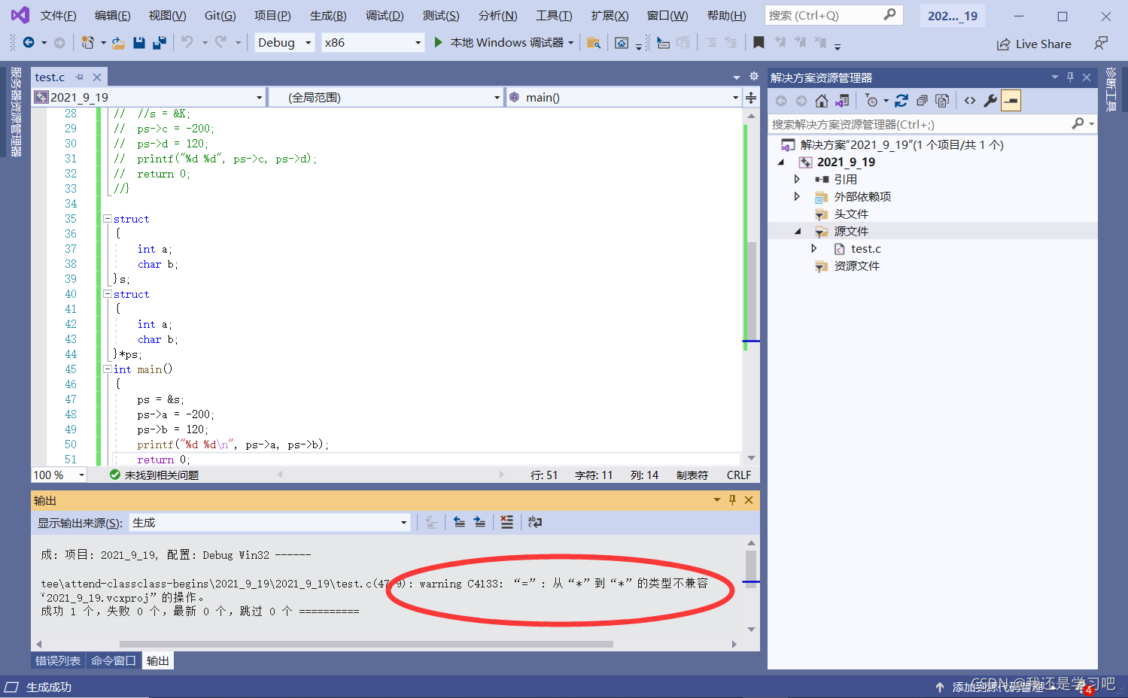Collapse the struct block at line 40
The width and height of the screenshot is (1128, 698).
click(108, 294)
